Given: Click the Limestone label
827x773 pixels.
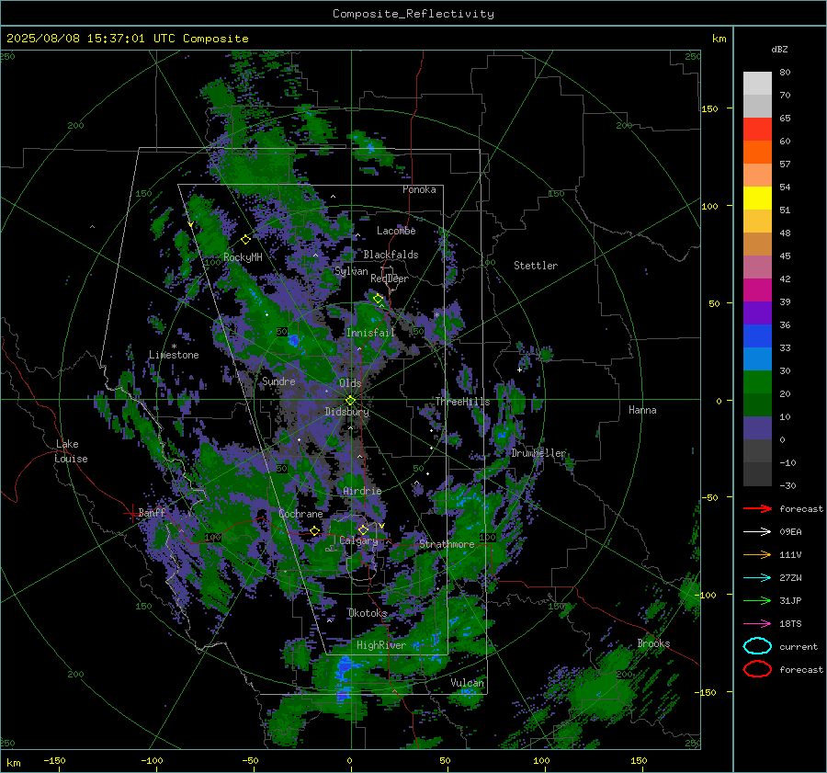Looking at the screenshot, I should click(x=174, y=355).
